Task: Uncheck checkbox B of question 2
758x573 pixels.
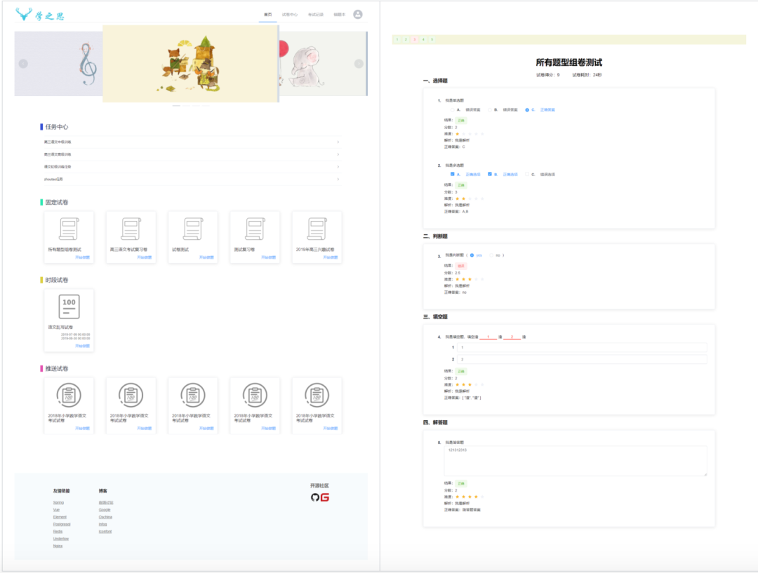Action: pos(490,174)
